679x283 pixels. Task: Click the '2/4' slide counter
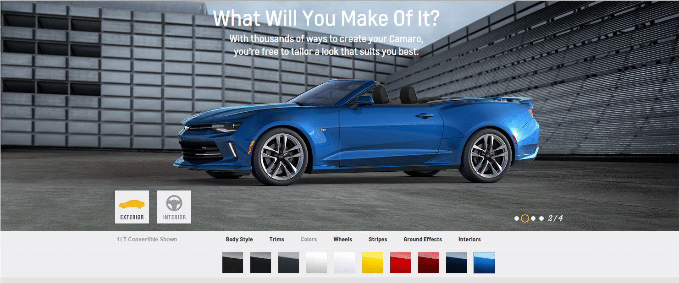click(x=555, y=218)
